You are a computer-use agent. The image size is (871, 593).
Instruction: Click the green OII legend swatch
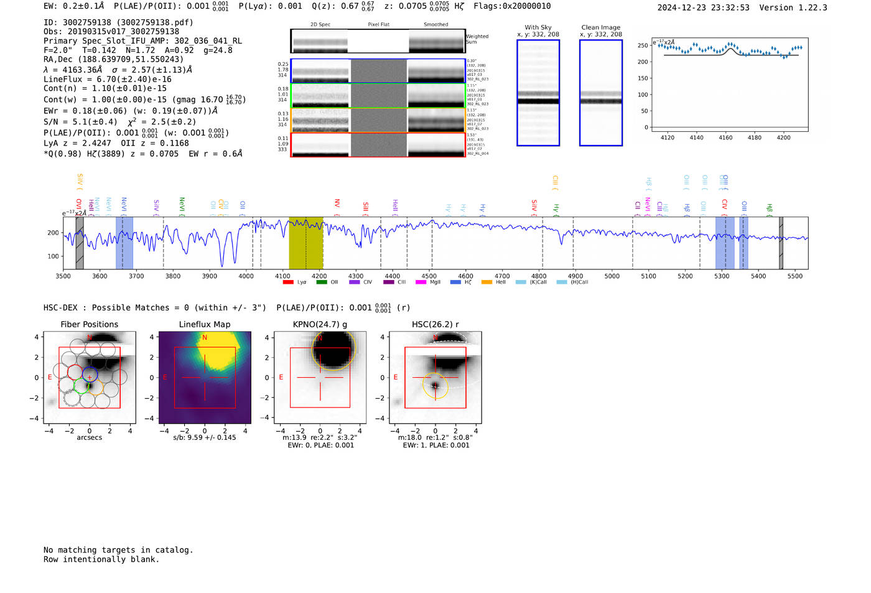pos(321,282)
